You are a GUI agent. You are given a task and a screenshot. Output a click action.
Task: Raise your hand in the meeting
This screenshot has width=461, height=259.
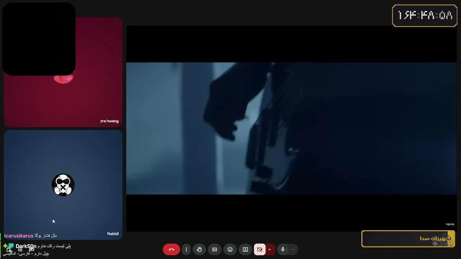click(199, 249)
